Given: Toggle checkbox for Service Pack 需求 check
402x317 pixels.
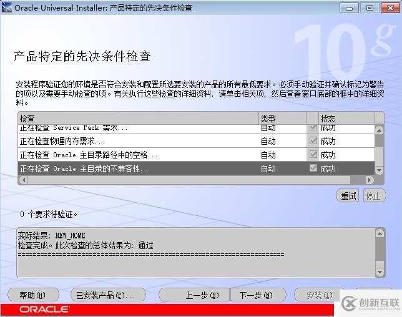Looking at the screenshot, I should tap(313, 127).
